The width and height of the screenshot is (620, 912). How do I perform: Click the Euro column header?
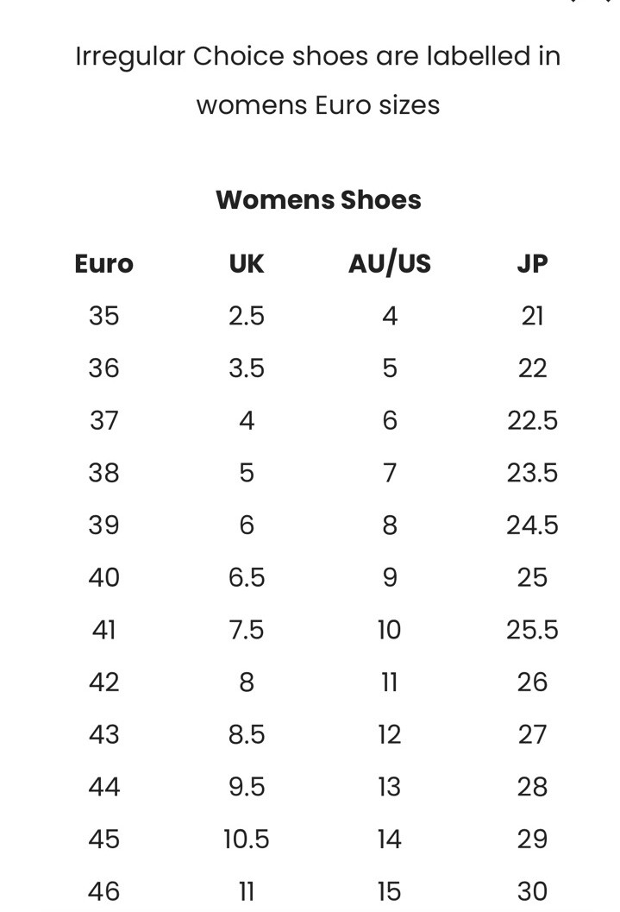click(104, 264)
